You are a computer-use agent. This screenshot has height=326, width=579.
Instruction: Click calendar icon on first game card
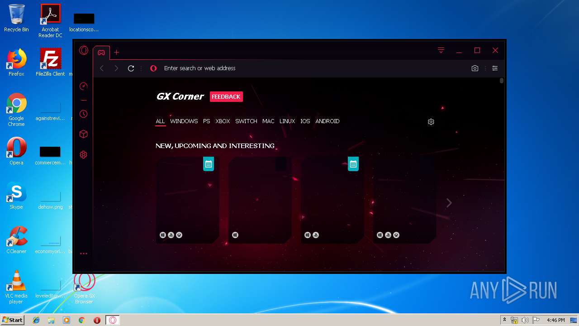(209, 164)
